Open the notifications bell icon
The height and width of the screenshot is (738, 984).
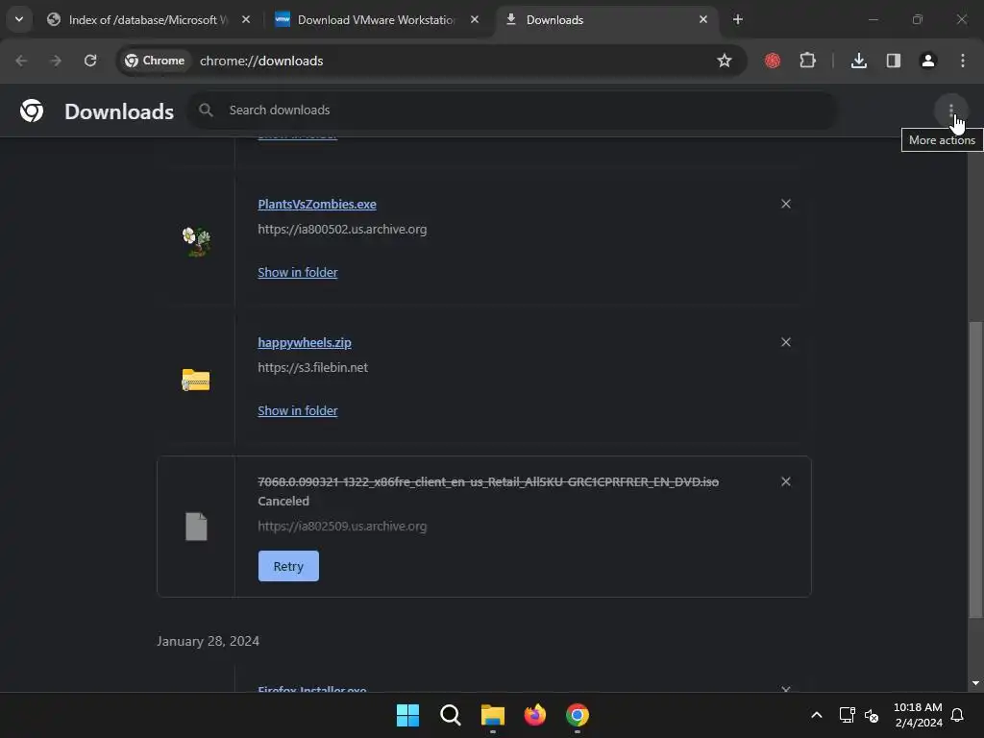click(957, 715)
